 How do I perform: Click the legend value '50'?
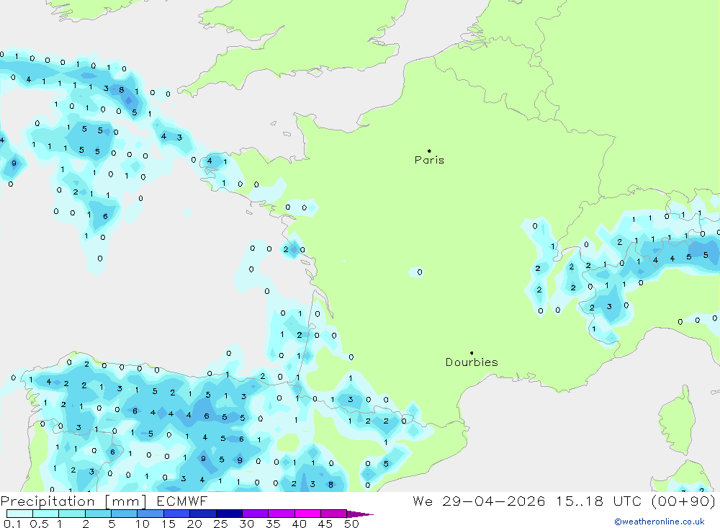click(351, 524)
